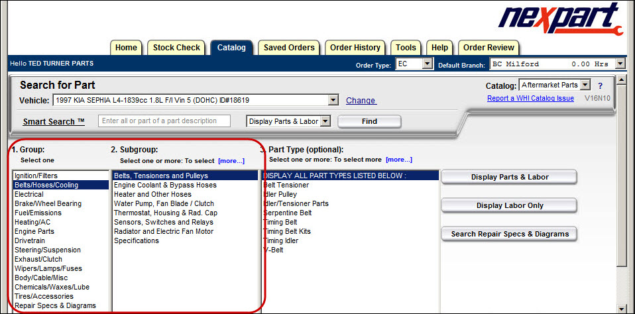635x314 pixels.
Task: Focus the Smart Search text field
Action: [x=164, y=121]
